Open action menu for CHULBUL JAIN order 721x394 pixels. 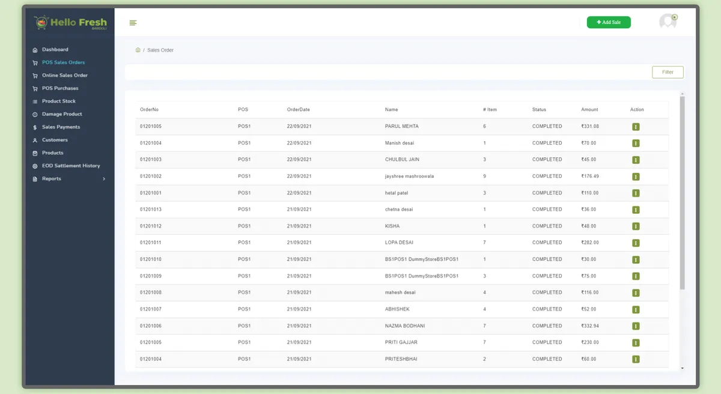[x=636, y=160]
